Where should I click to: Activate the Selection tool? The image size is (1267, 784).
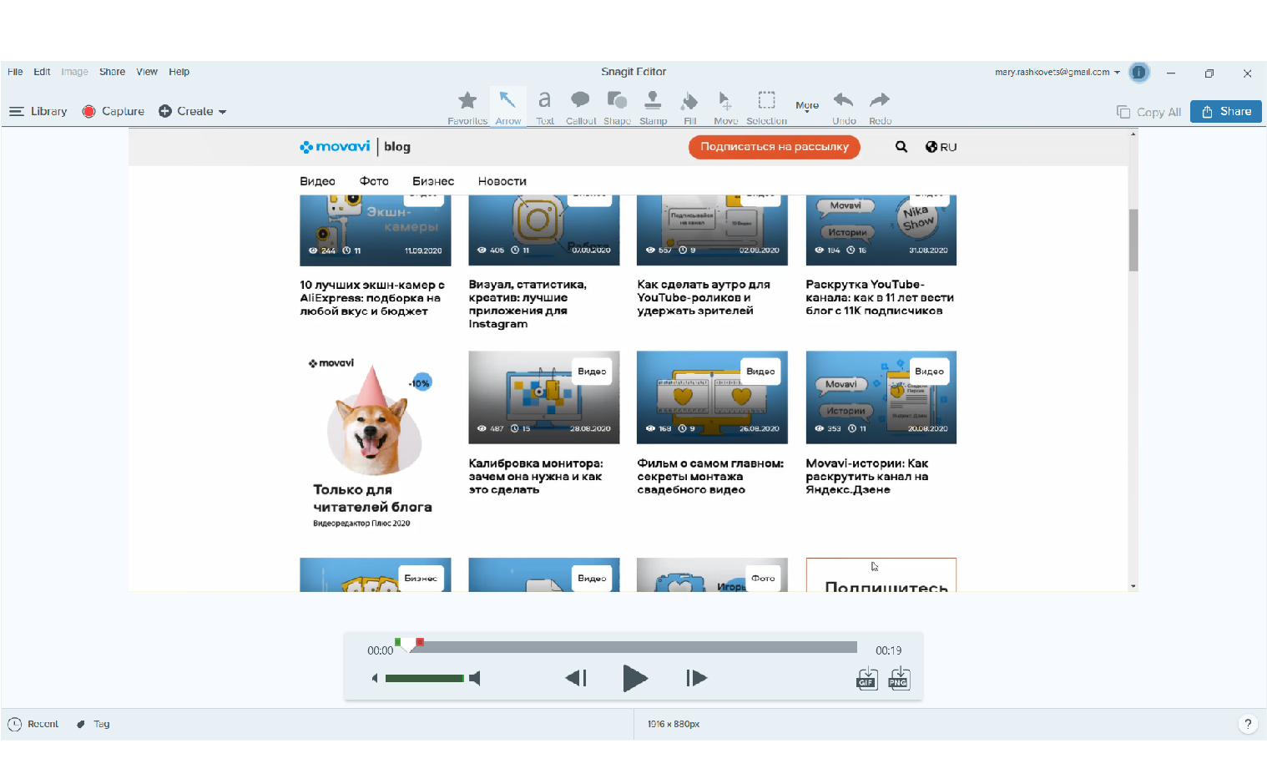click(x=766, y=107)
